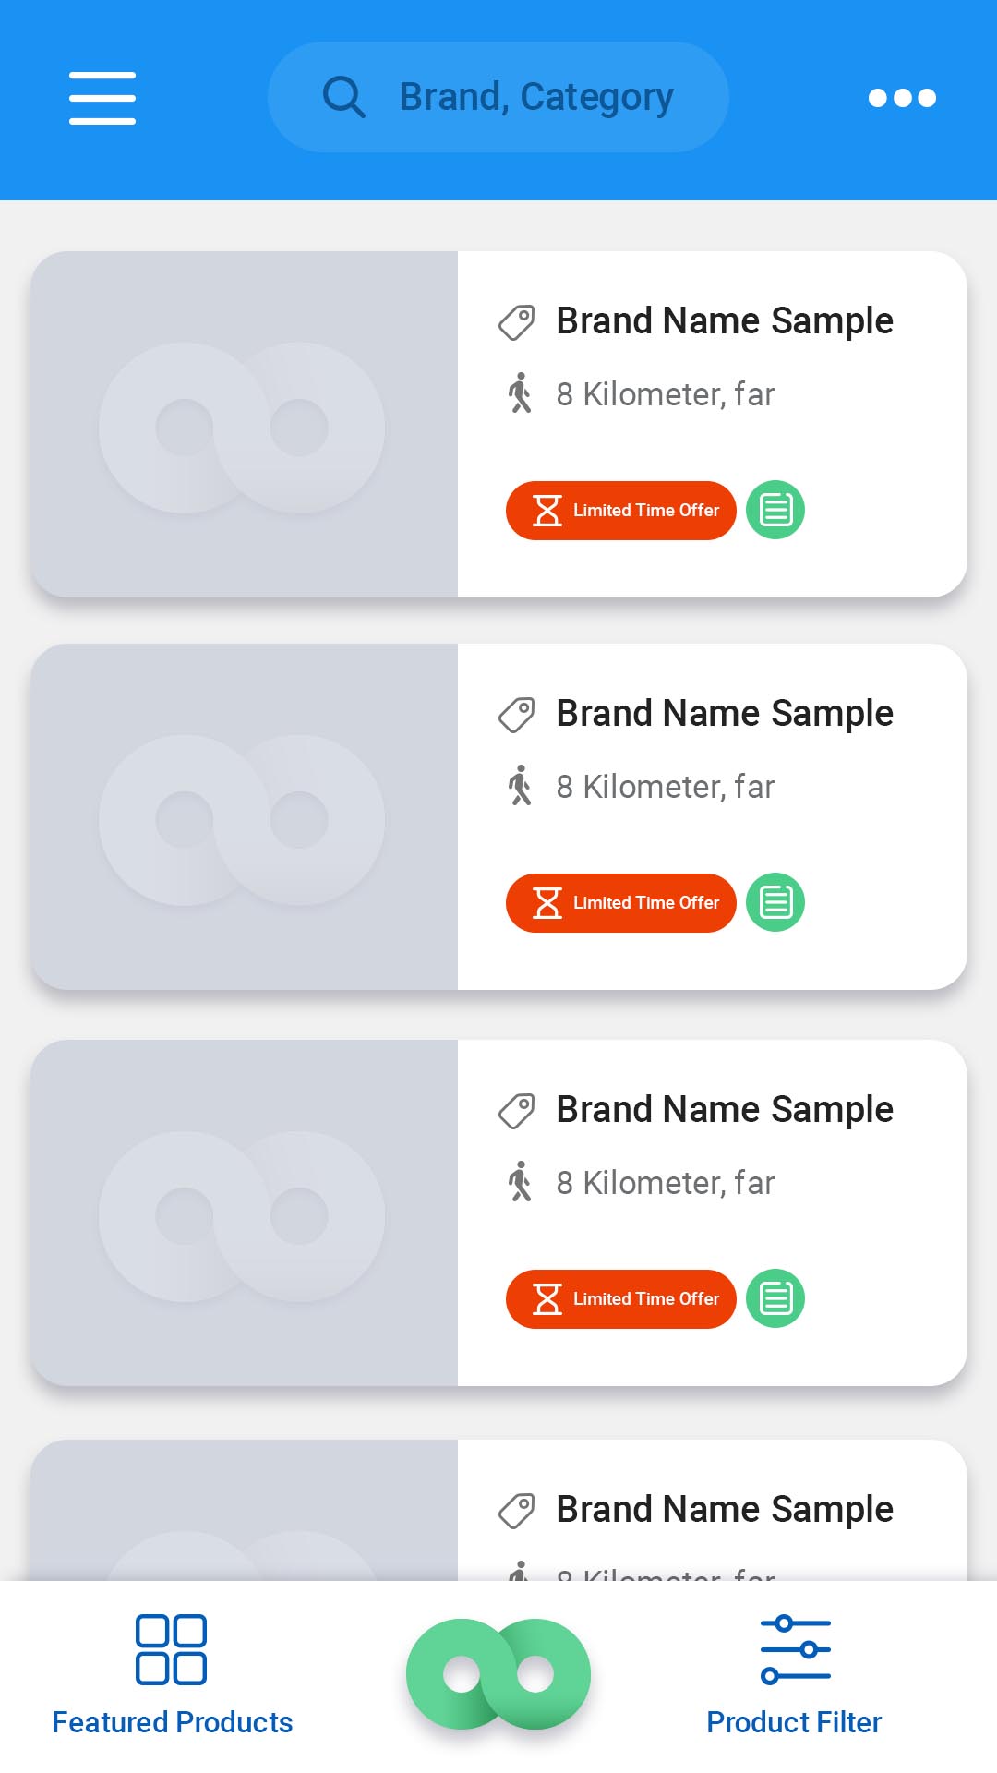Open the hamburger menu
The image size is (997, 1773).
(102, 98)
